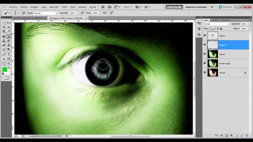Select the Move tool

[x=9, y=23]
